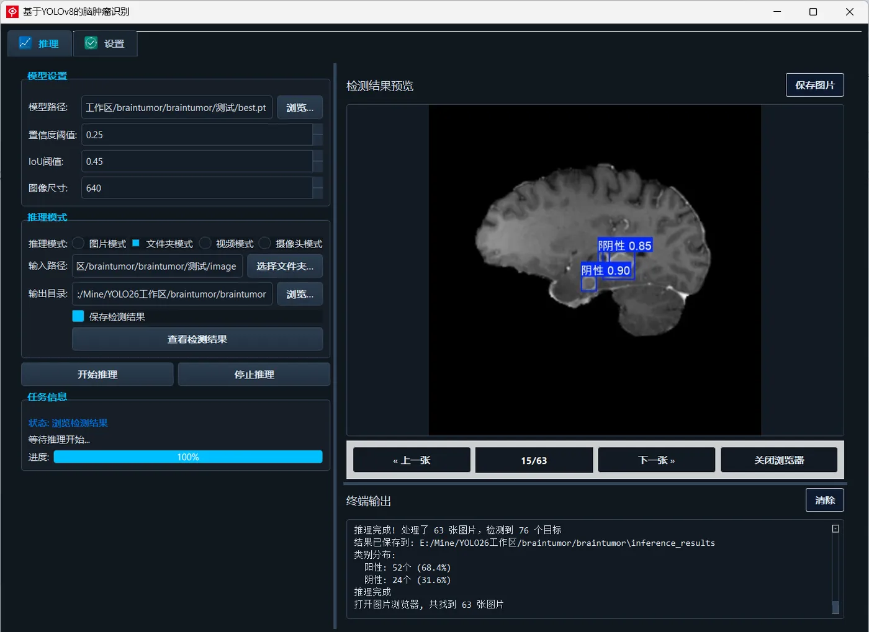
Task: Select the 摄像头模式 radio button
Action: click(x=265, y=243)
